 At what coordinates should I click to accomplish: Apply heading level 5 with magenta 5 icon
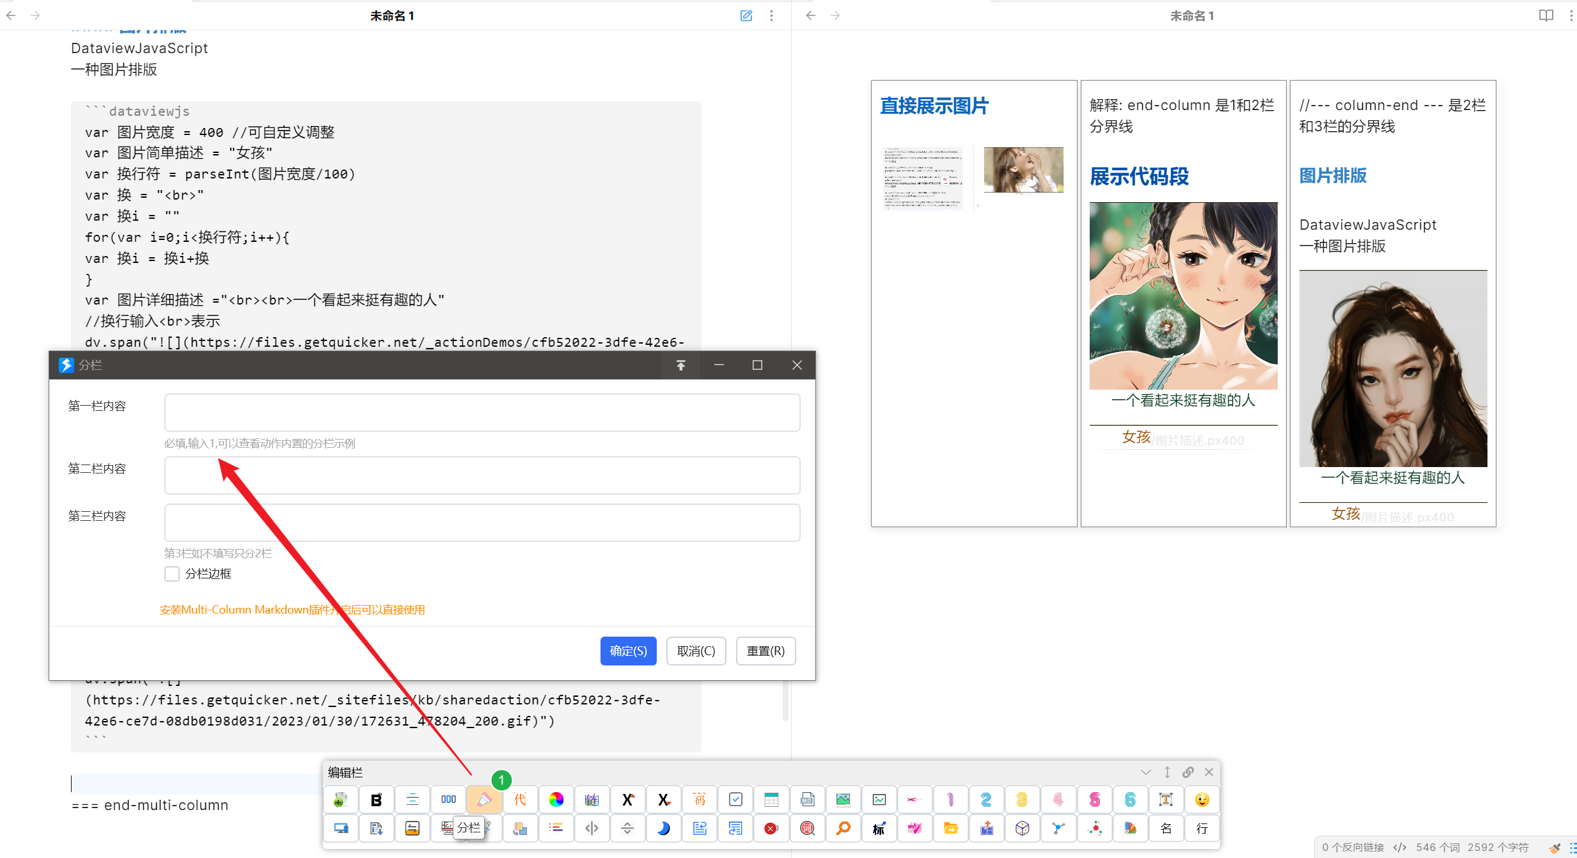(x=1095, y=800)
